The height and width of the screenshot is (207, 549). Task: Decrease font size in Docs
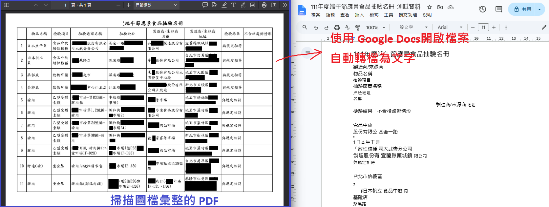click(x=473, y=27)
